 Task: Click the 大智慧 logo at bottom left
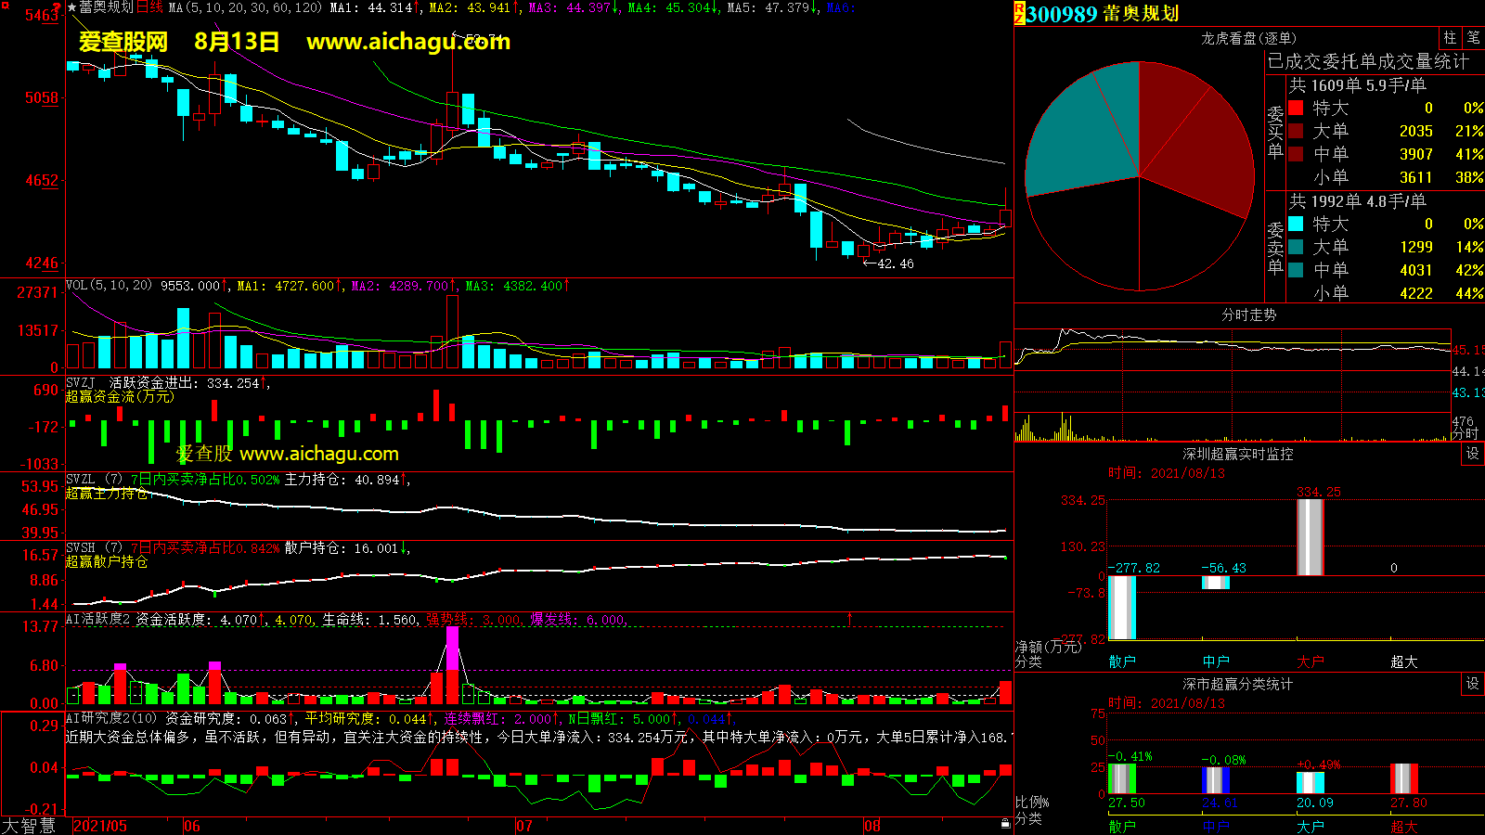[x=29, y=826]
